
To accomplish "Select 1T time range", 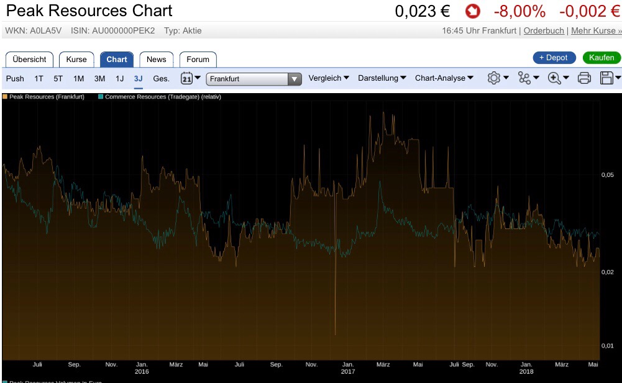I will 39,78.
